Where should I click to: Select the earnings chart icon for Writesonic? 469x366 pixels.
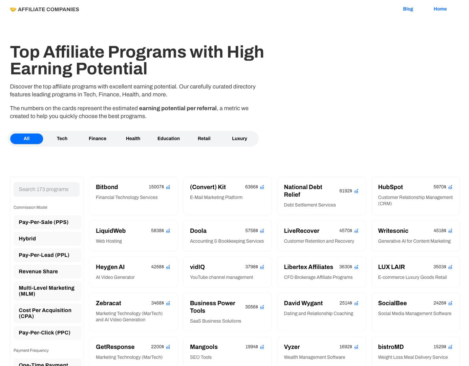click(450, 230)
